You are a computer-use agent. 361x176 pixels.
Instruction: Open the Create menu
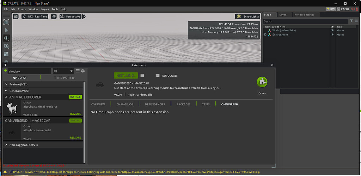22,9
